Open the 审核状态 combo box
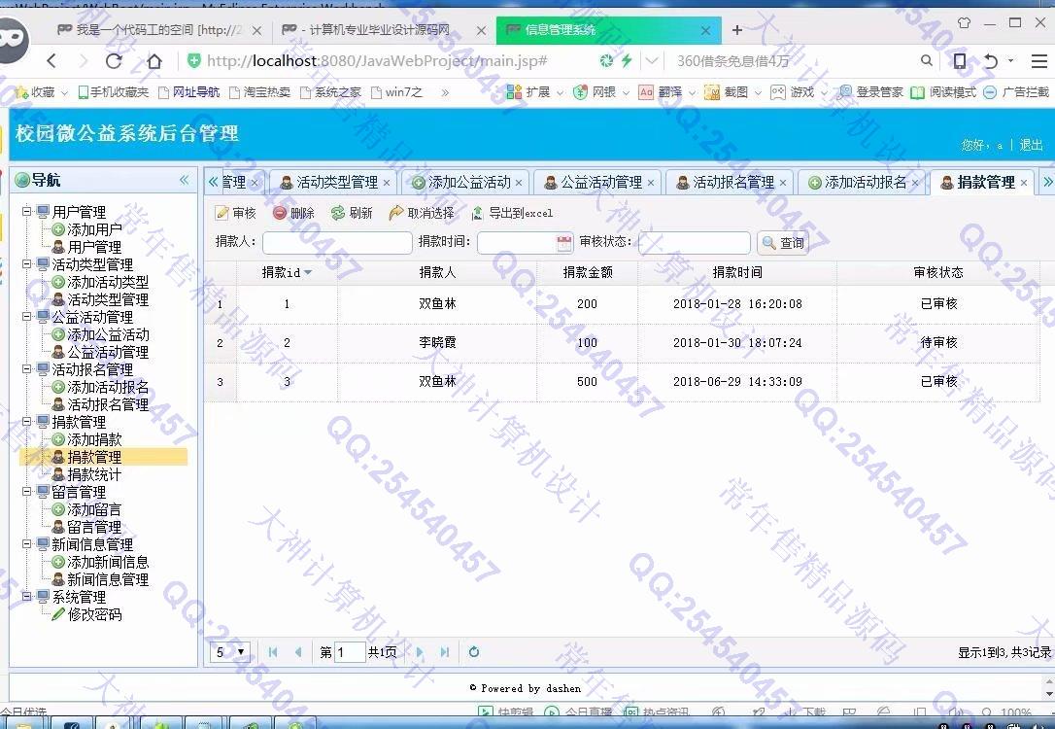This screenshot has width=1055, height=729. point(695,242)
